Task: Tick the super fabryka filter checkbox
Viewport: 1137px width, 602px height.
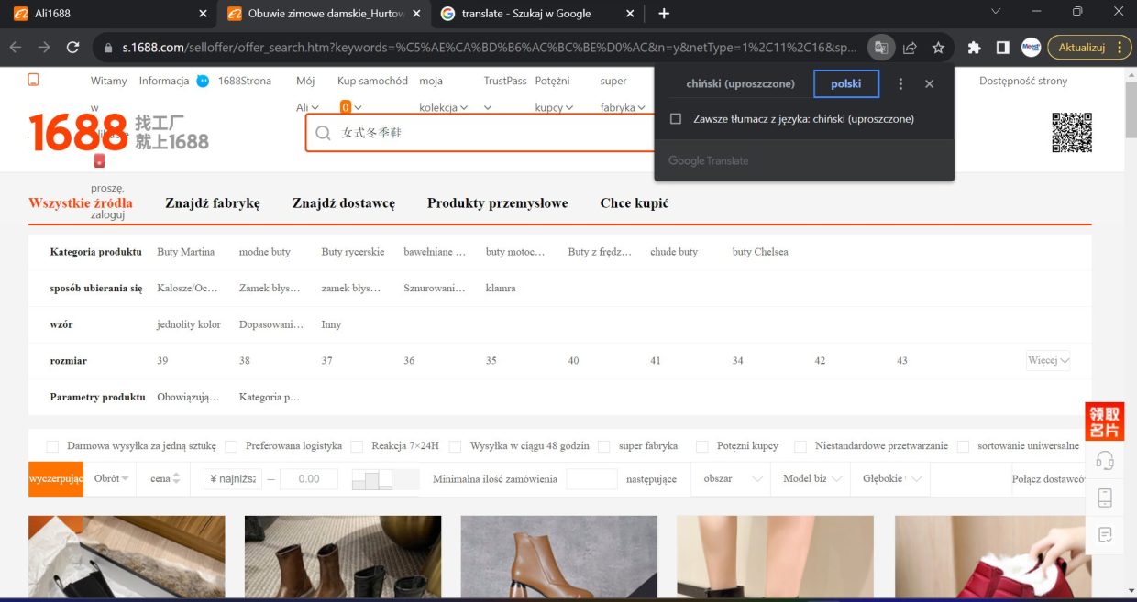Action: pos(604,446)
